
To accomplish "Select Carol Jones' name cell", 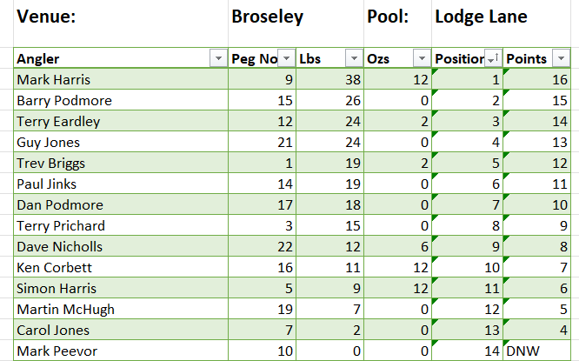I will click(x=121, y=330).
